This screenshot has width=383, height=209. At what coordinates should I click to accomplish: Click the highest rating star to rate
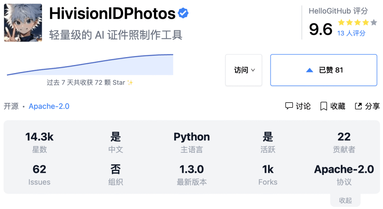374,22
